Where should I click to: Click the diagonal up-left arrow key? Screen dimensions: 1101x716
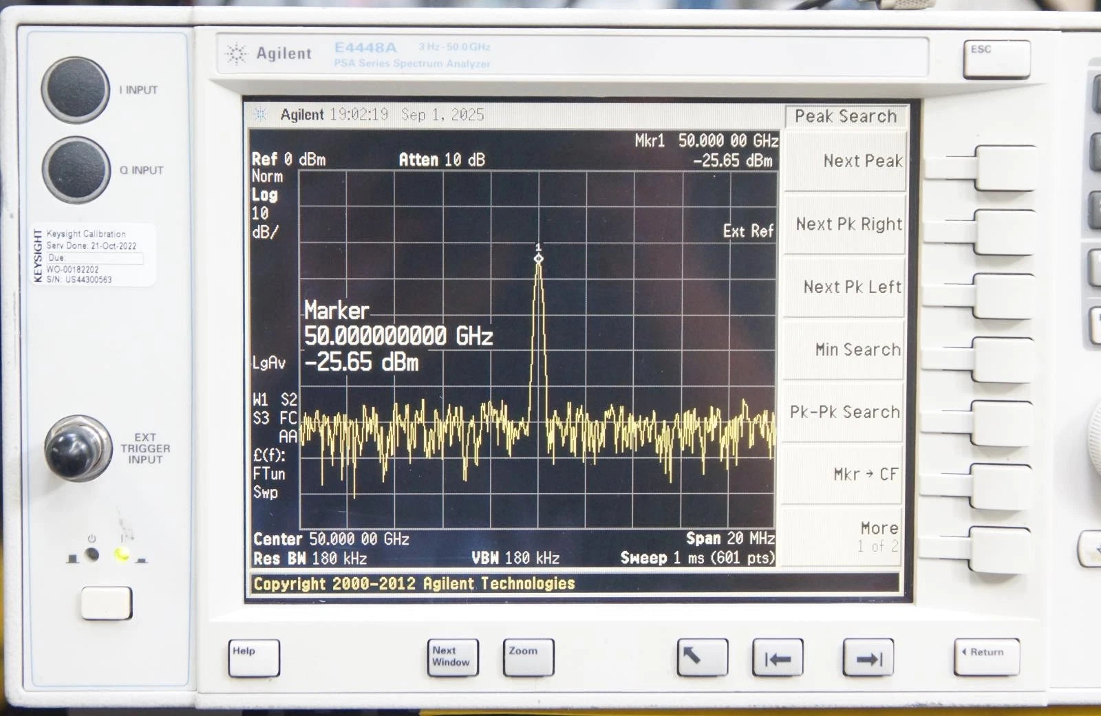(703, 658)
